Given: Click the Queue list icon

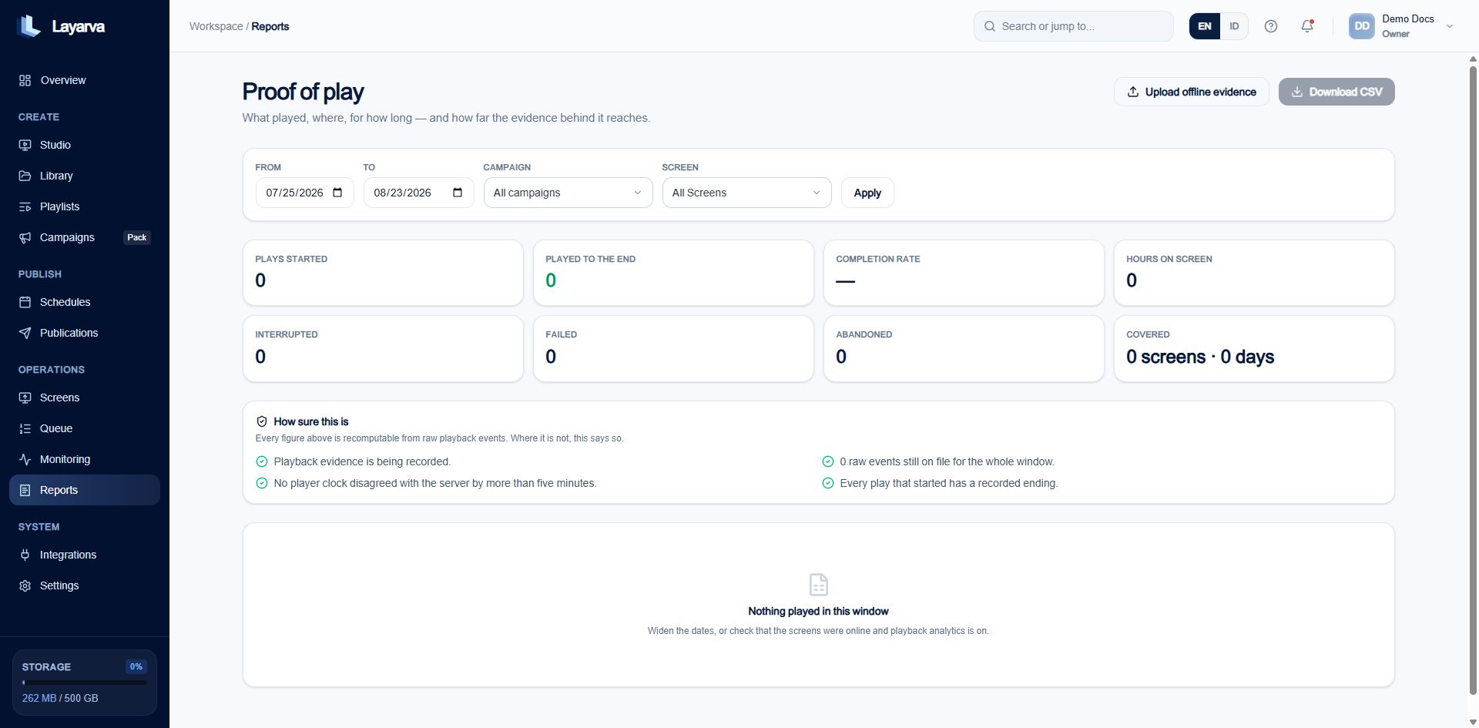Looking at the screenshot, I should pyautogui.click(x=25, y=428).
